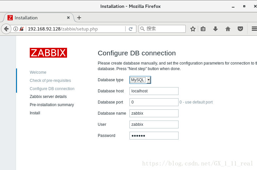Click Zabbix favicon on Installation tab
Screen dimensions: 257x170
click(10, 18)
